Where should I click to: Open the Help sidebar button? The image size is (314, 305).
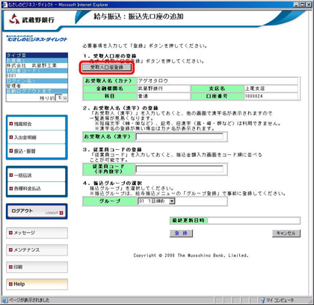pos(37,284)
